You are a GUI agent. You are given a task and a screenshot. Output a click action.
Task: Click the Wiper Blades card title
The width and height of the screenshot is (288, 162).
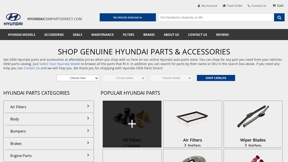[253, 140]
